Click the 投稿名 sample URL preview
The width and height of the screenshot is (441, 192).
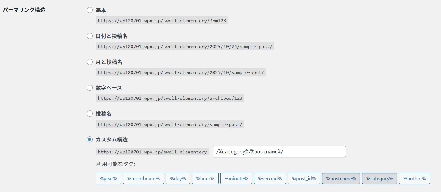click(x=170, y=124)
